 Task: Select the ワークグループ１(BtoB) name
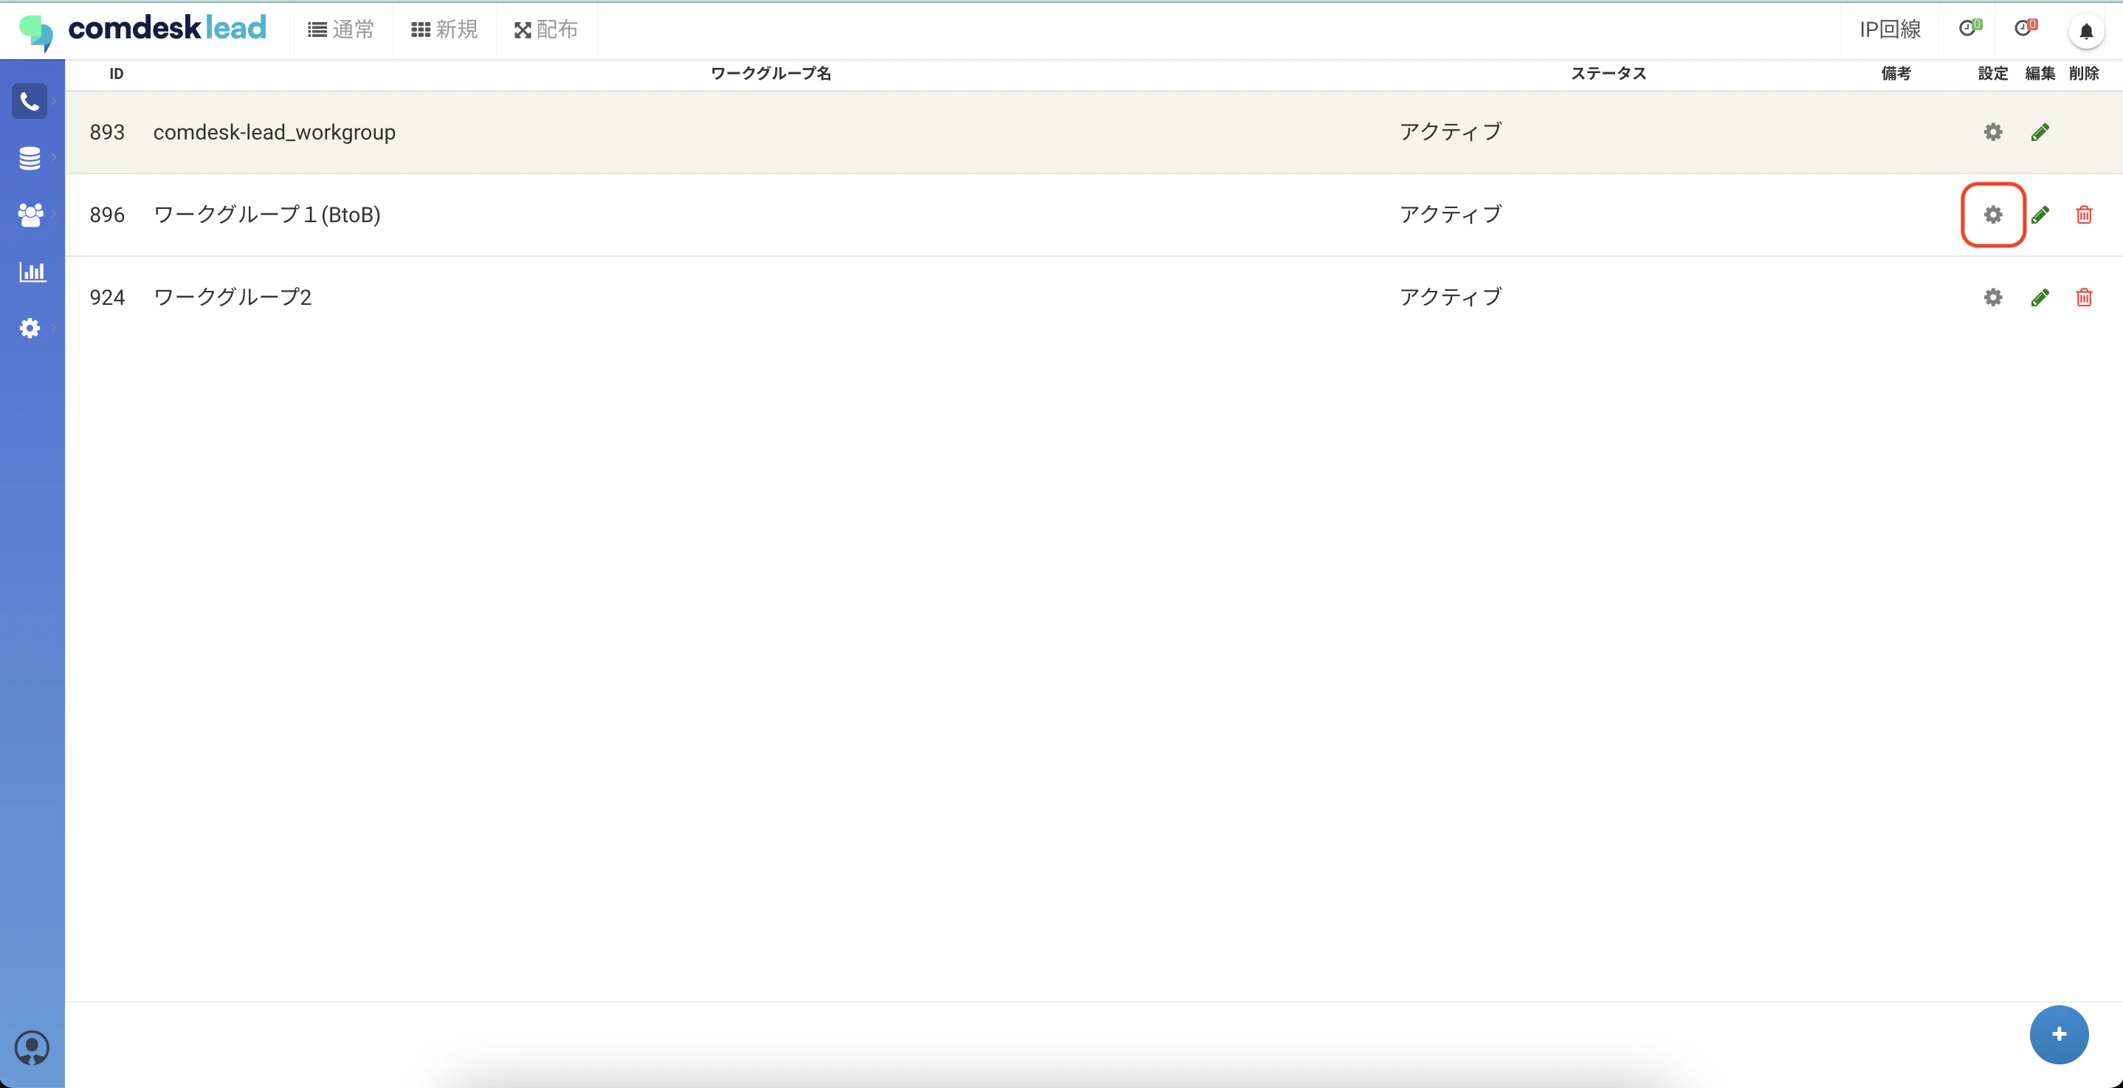[x=267, y=214]
